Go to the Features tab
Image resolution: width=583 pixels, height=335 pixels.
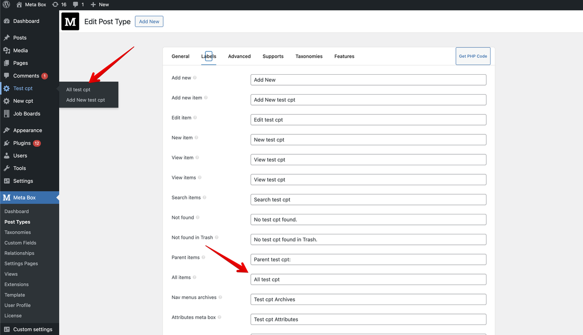(x=344, y=56)
